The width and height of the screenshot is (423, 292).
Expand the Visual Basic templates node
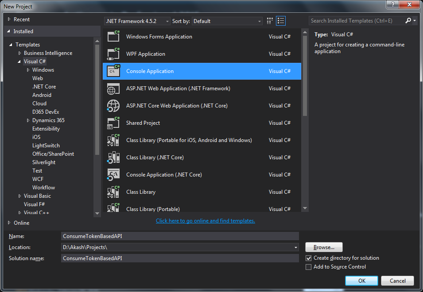[x=19, y=196]
